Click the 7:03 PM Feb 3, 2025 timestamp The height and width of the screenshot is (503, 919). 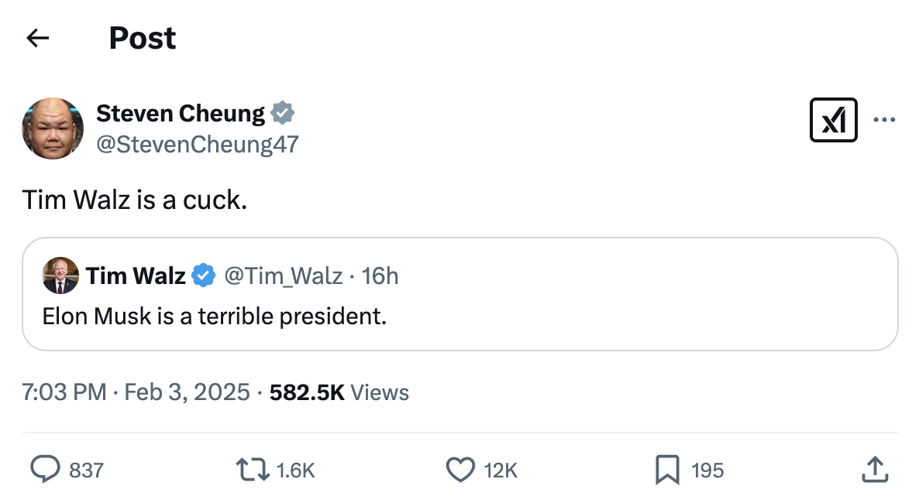[x=136, y=392]
